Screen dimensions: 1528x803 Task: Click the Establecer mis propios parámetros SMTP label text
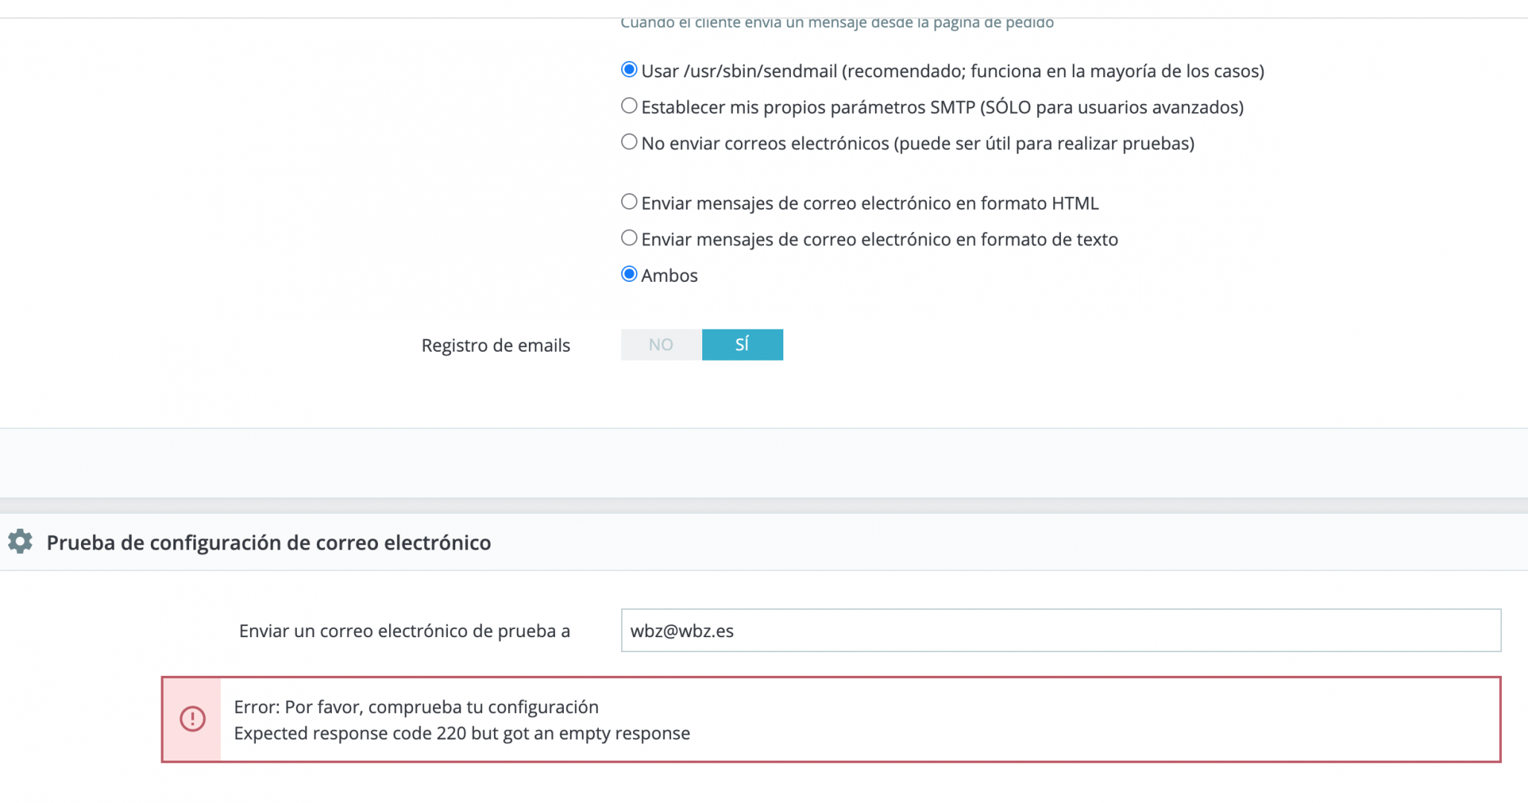click(x=943, y=108)
